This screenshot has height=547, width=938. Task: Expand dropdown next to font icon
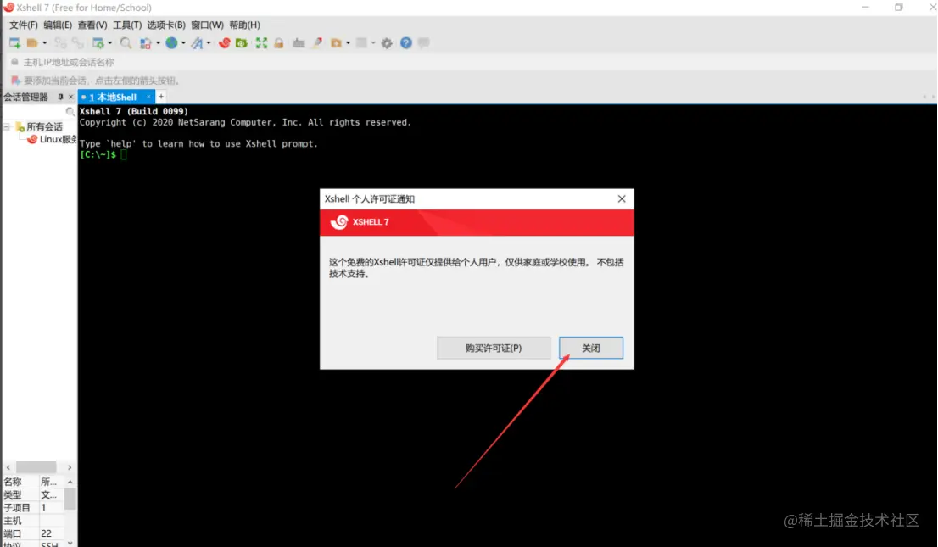point(208,43)
